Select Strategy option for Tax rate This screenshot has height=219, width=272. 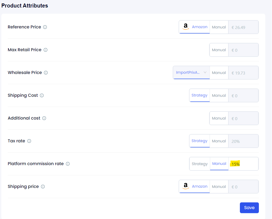tap(199, 141)
